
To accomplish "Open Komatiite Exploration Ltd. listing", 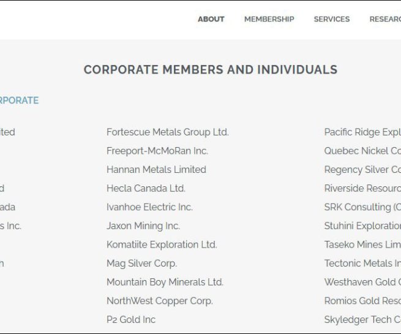I will (162, 245).
